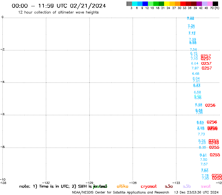
Task: Click the wave height value '6.15'
Action: click(x=194, y=53)
